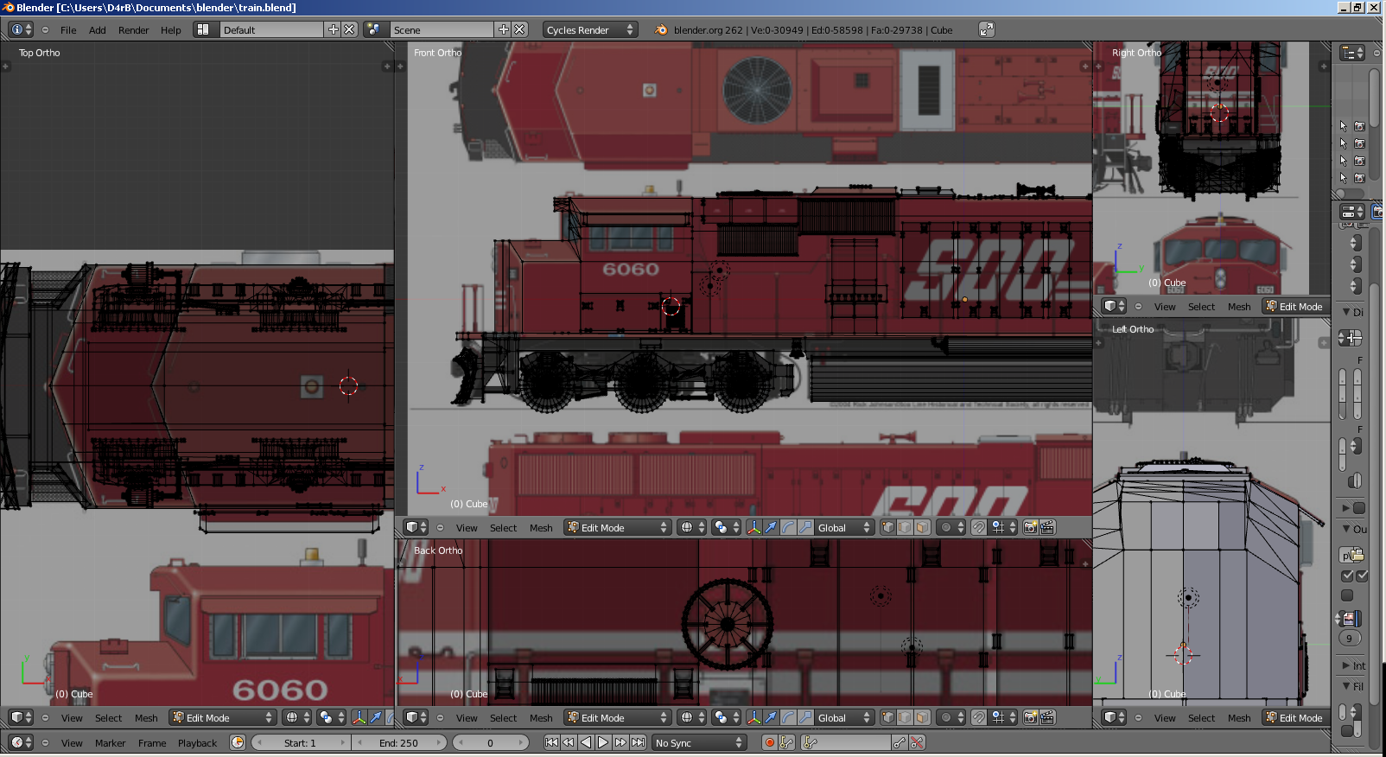
Task: Jump to the next keyframe in the Timeline
Action: point(620,742)
